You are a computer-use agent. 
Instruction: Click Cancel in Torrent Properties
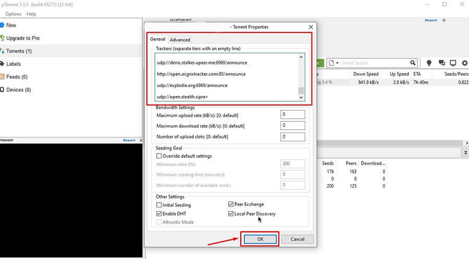[298, 239]
